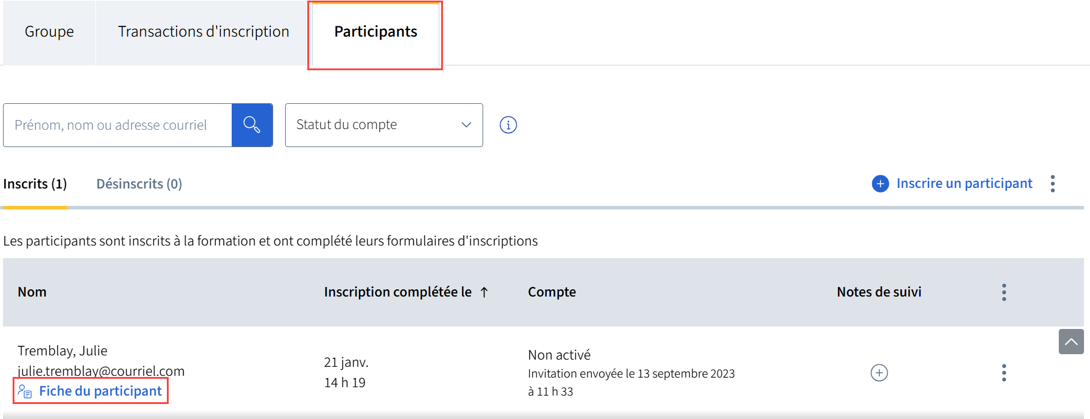
Task: Click the Inscrire un participant link
Action: coord(964,184)
